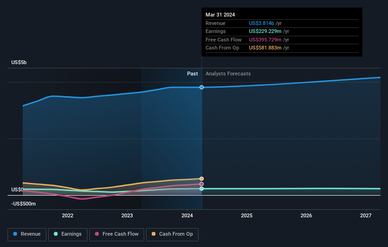Screen dimensions: 388x247
Task: Click the 2025 x-axis label
Action: (x=247, y=216)
